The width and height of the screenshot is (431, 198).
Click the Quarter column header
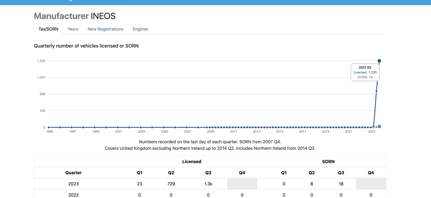pos(74,173)
